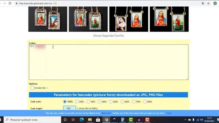Click the Code height input field

pos(69,108)
